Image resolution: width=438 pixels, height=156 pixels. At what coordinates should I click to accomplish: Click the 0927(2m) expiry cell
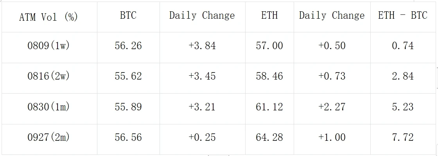pyautogui.click(x=48, y=137)
